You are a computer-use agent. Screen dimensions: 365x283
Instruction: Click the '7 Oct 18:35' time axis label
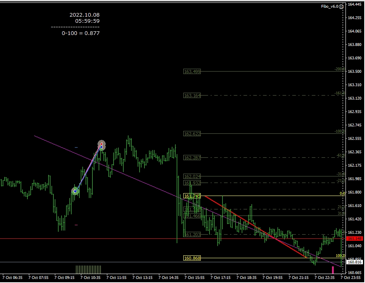247,278
